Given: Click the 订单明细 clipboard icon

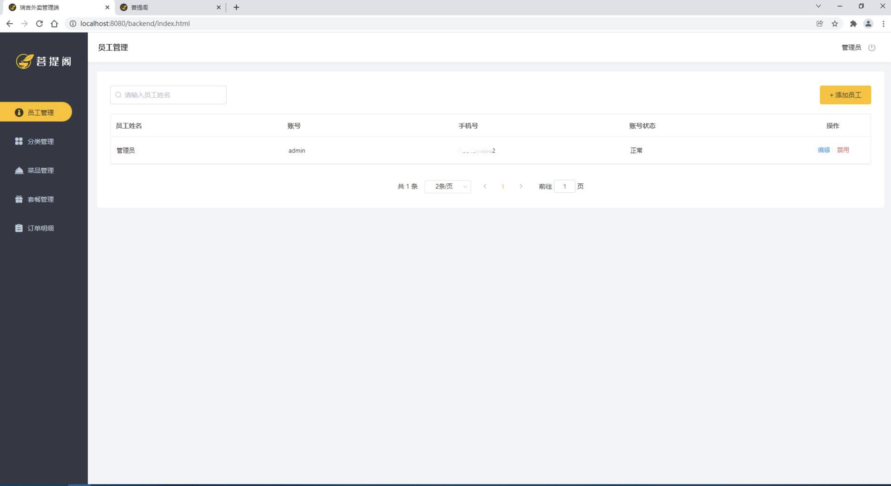Looking at the screenshot, I should coord(19,228).
